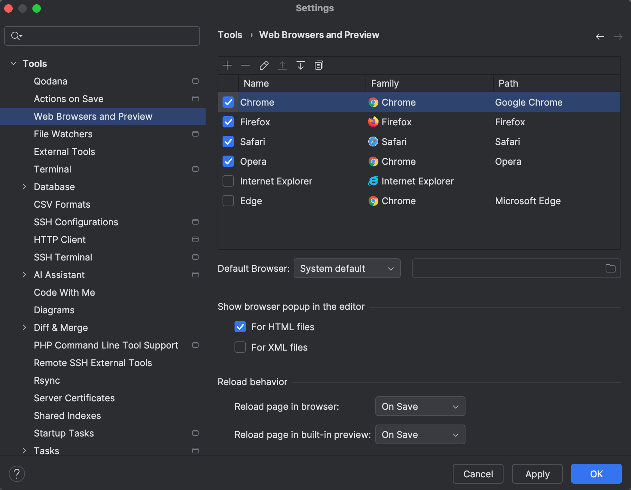Move Chrome up using the up-arrow icon
The height and width of the screenshot is (490, 631).
pos(282,65)
